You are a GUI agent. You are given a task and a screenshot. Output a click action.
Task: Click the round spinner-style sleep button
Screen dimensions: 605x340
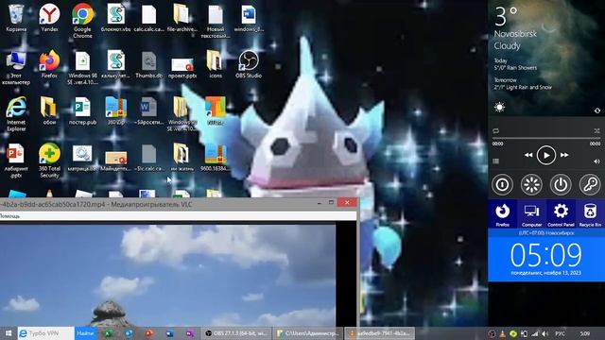[x=531, y=185]
